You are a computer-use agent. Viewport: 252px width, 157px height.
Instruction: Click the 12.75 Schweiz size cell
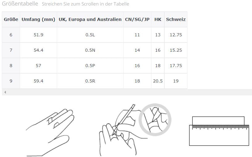176,35
